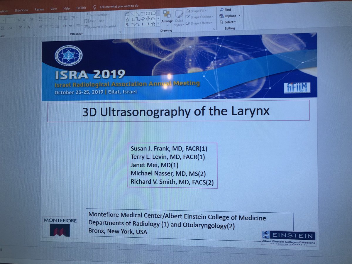Decrease the list indent level
352x264 pixels.
pos(60,18)
